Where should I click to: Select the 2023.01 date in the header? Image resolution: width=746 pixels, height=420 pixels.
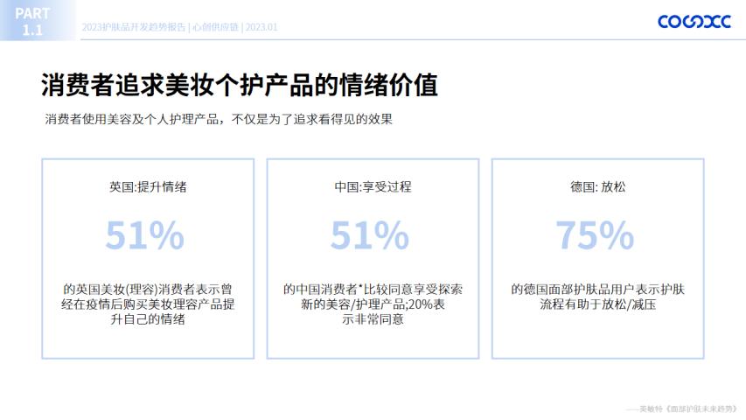[x=261, y=27]
